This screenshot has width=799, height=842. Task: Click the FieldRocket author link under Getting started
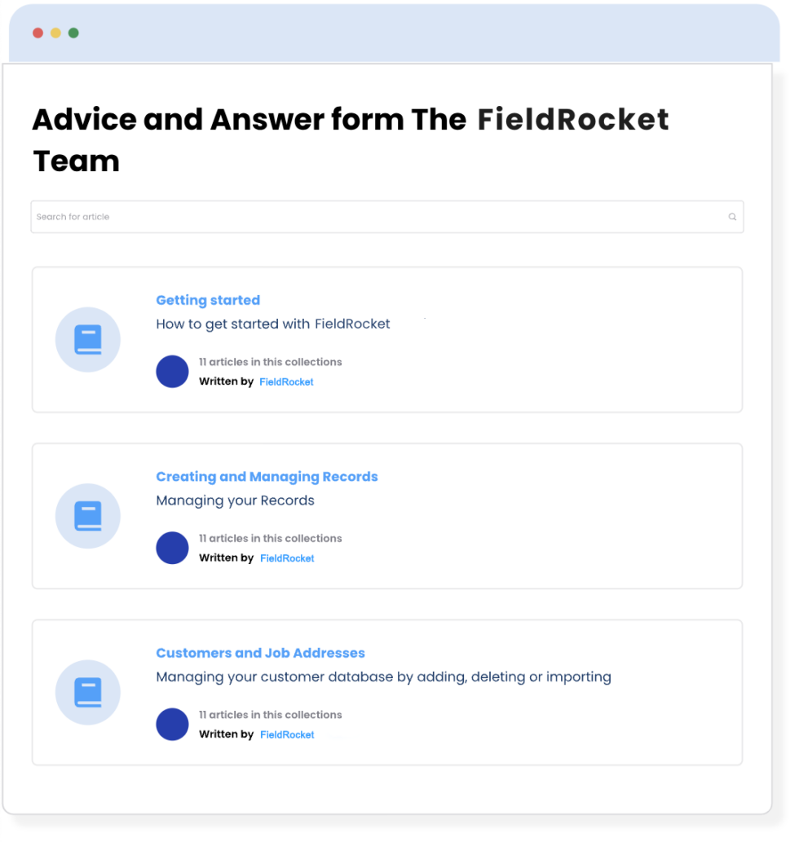(x=286, y=381)
